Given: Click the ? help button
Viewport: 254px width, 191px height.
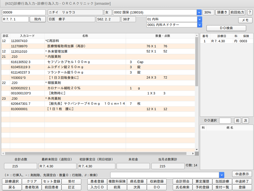Looking at the screenshot, I should (x=250, y=12).
